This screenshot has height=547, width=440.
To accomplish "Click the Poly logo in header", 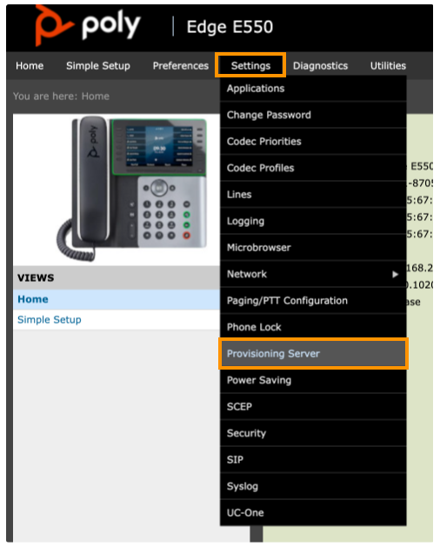I will 88,25.
